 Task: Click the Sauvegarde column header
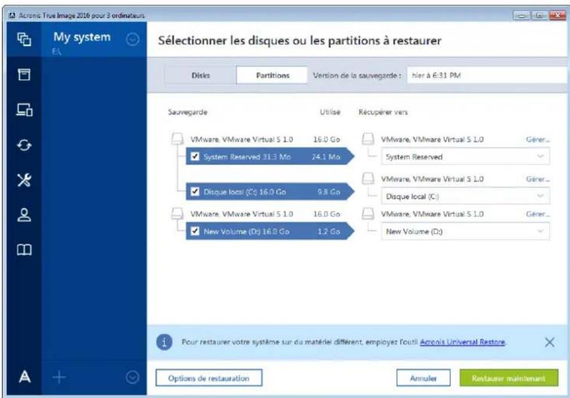pyautogui.click(x=188, y=112)
